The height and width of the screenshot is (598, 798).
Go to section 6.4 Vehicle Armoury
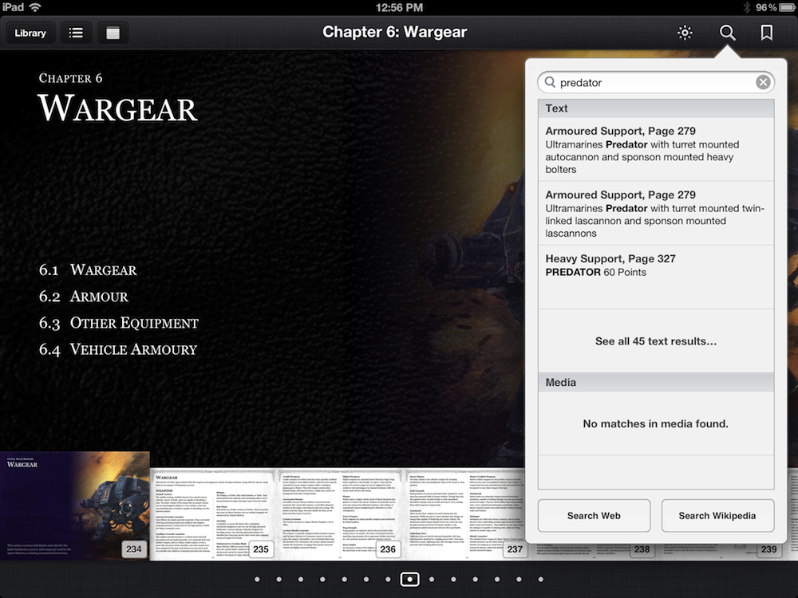(x=118, y=349)
